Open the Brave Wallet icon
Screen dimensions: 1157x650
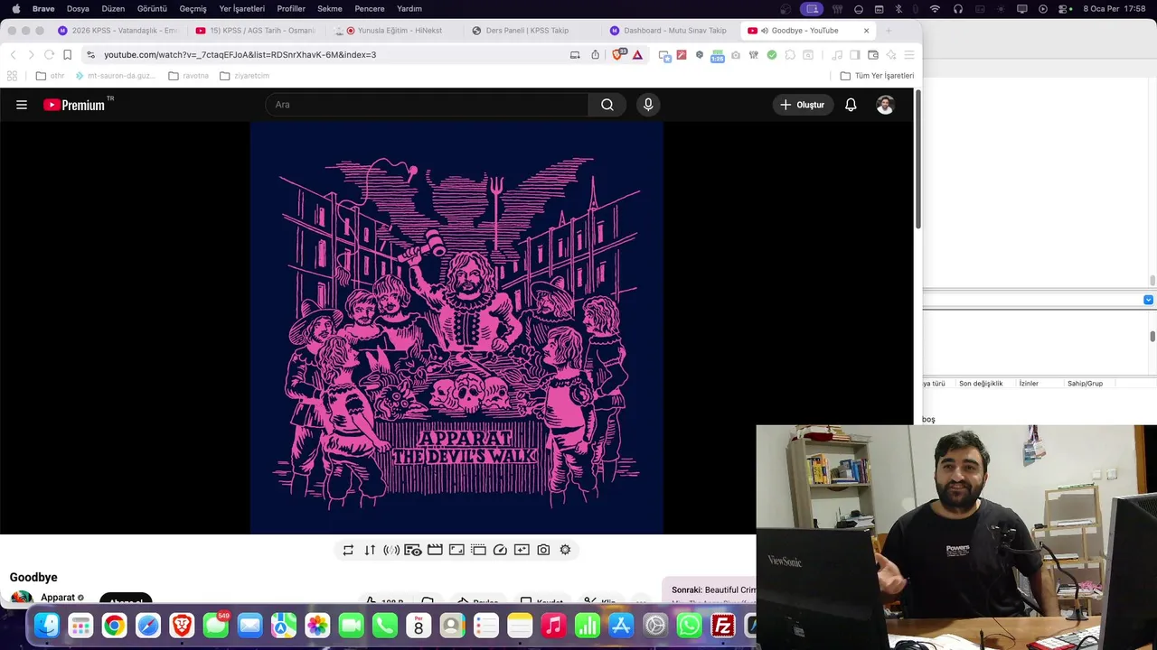(873, 55)
